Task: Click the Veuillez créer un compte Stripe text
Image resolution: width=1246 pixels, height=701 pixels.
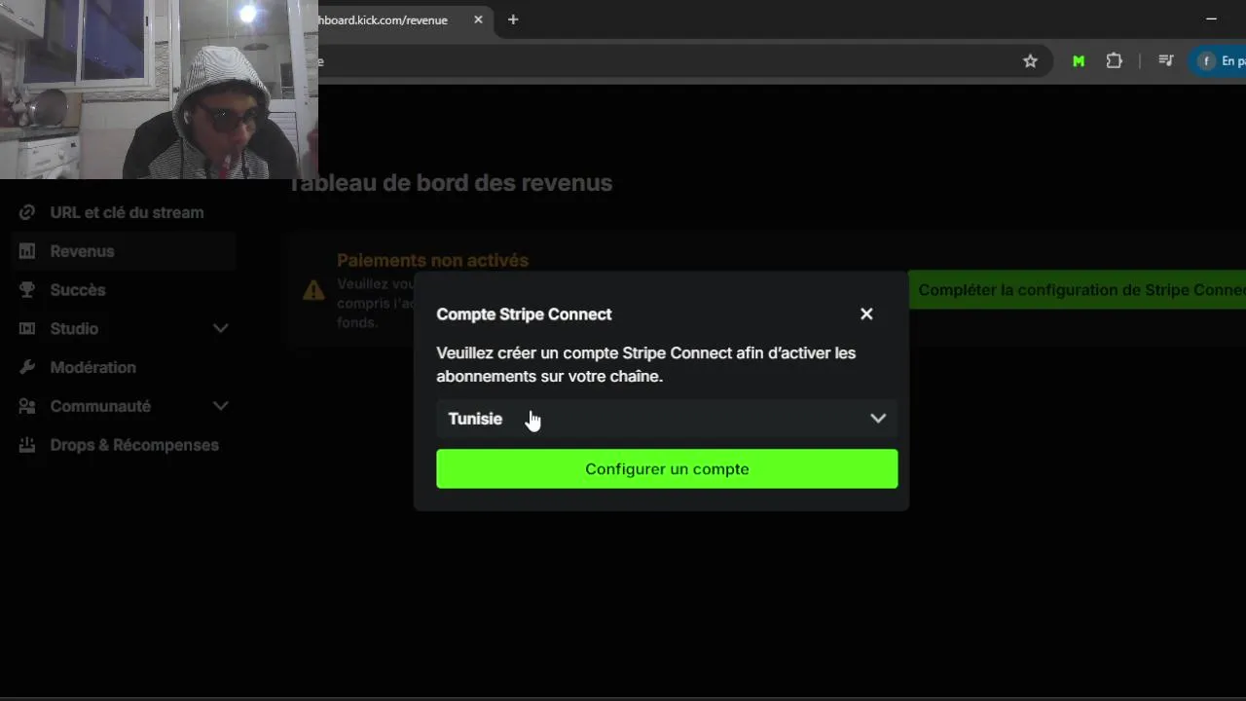Action: point(646,365)
